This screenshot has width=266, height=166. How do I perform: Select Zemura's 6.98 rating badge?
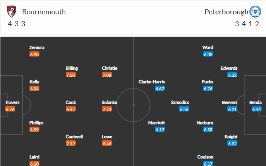tap(34, 54)
